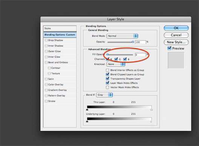Click the black slider handle under This Layer
This screenshot has width=199, height=146.
(87, 110)
